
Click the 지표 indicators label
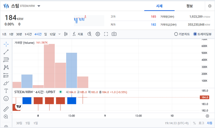click(80, 34)
